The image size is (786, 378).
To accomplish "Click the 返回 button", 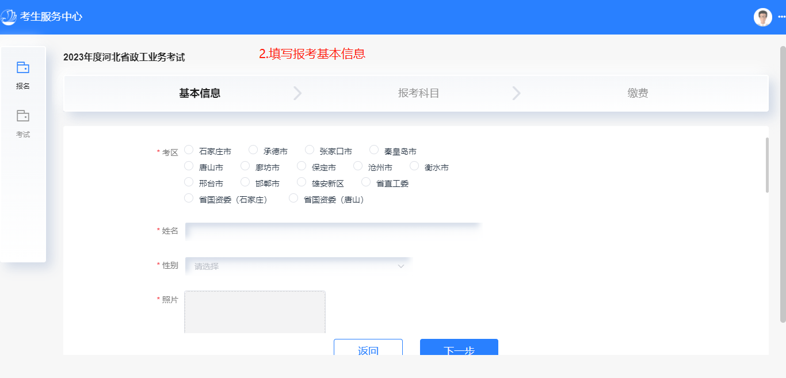I will (x=368, y=348).
